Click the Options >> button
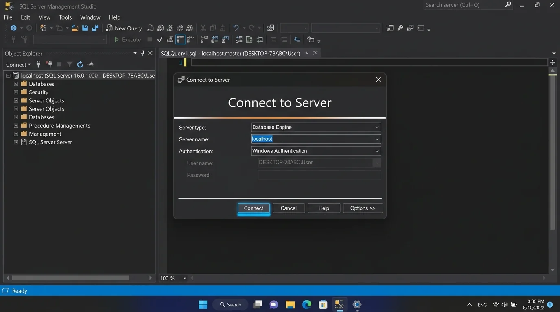The image size is (560, 312). (x=363, y=208)
